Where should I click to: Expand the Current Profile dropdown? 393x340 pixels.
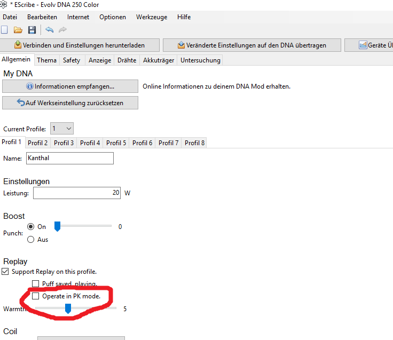pos(62,129)
